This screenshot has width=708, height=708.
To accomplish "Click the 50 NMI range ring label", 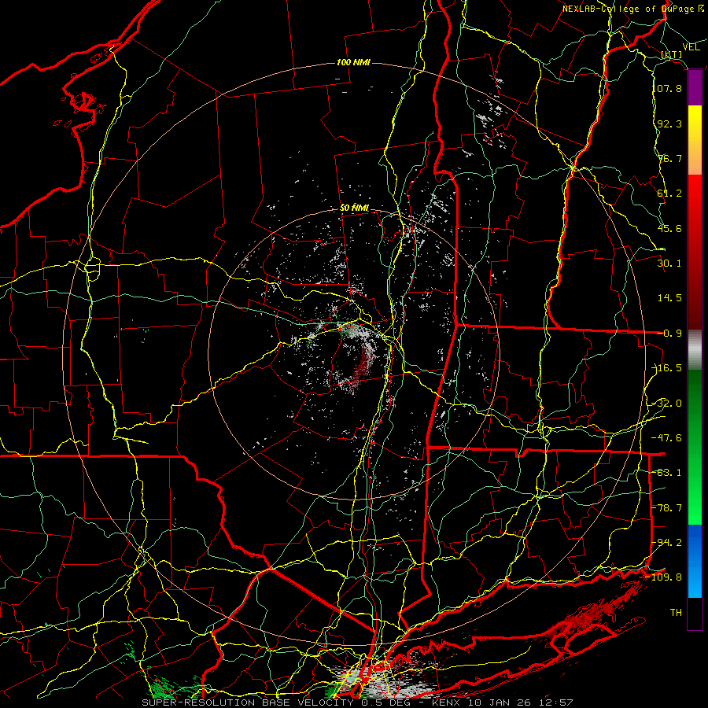I will click(355, 208).
